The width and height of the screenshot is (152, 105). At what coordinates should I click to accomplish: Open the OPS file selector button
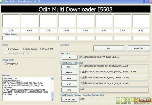click(x=70, y=57)
